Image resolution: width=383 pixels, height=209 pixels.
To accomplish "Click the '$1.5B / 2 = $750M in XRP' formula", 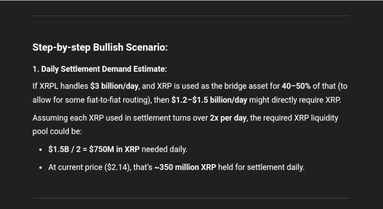I will [x=94, y=149].
